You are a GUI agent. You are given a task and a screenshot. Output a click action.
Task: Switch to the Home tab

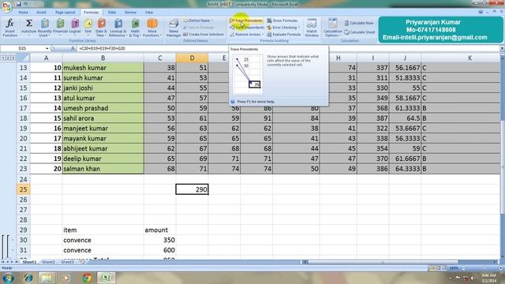(23, 13)
